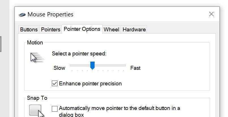Open the Pointers tab
Viewport: 228px width, 117px height.
click(51, 29)
